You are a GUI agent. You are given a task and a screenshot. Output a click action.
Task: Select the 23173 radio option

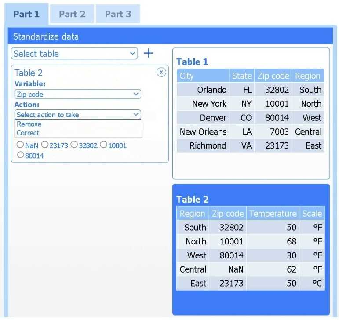[44, 145]
